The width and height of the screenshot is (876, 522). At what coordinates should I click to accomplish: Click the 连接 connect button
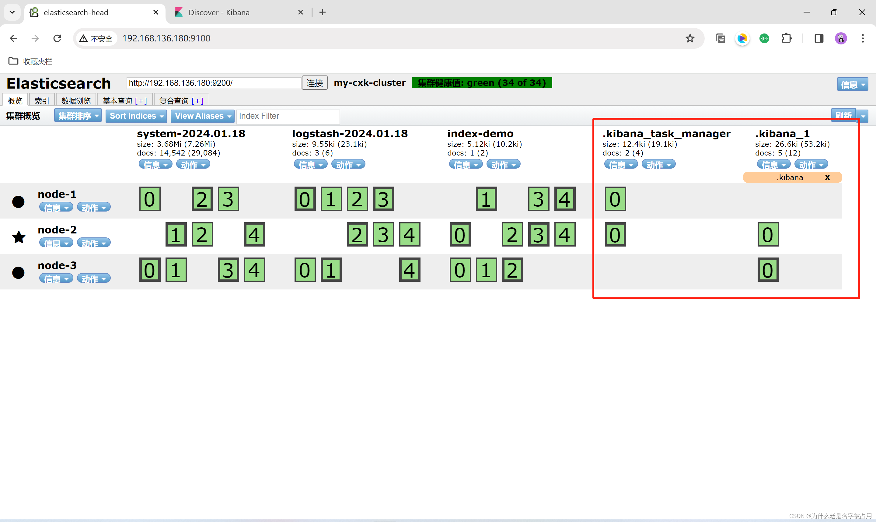tap(314, 83)
